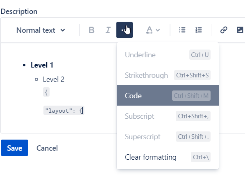The image size is (245, 183).
Task: Cancel editing the description
Action: (47, 148)
